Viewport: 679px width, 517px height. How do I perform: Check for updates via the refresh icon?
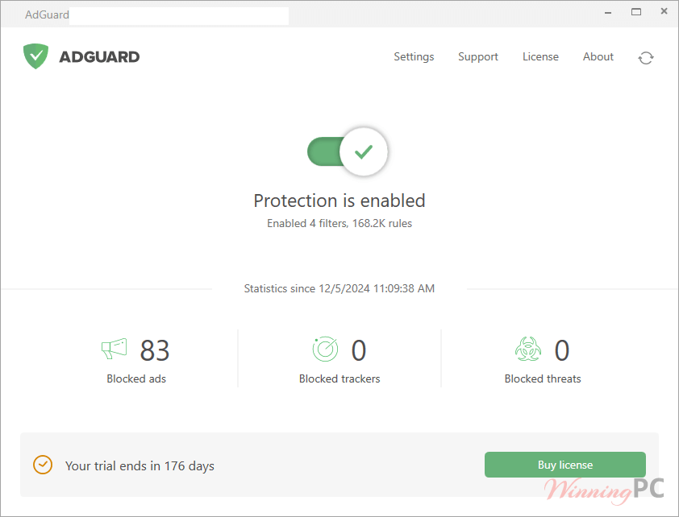point(645,57)
